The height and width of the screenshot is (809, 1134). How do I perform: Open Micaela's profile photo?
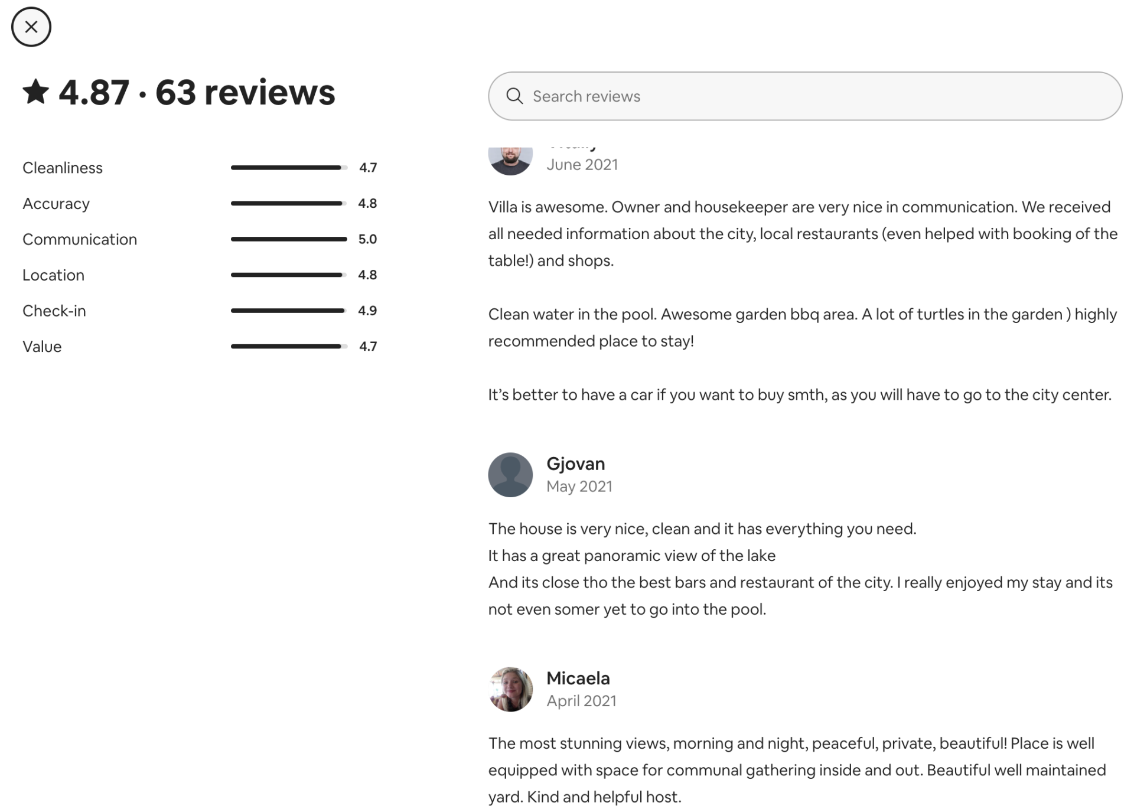coord(510,689)
